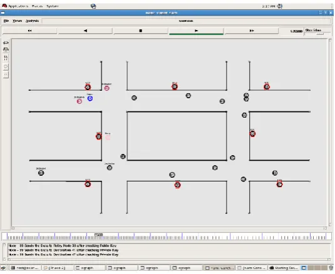This screenshot has width=335, height=274.
Task: Click the message log horizontal scrollbar
Action: pos(169,260)
